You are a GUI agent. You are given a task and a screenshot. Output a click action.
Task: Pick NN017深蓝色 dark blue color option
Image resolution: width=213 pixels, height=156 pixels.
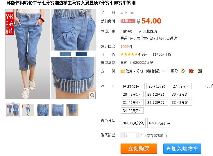coord(160,123)
